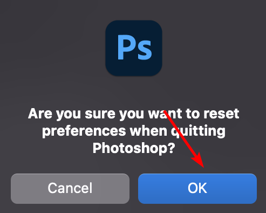Accept the reset on quit prompt

click(x=197, y=189)
